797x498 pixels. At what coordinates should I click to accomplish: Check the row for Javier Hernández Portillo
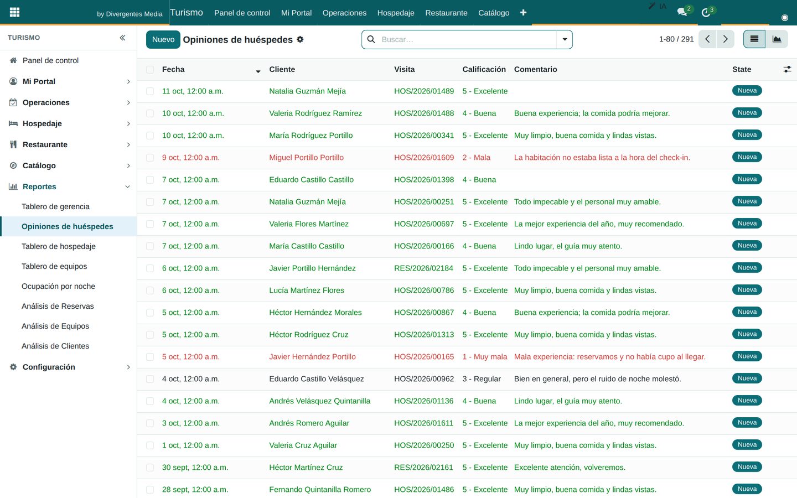(150, 357)
